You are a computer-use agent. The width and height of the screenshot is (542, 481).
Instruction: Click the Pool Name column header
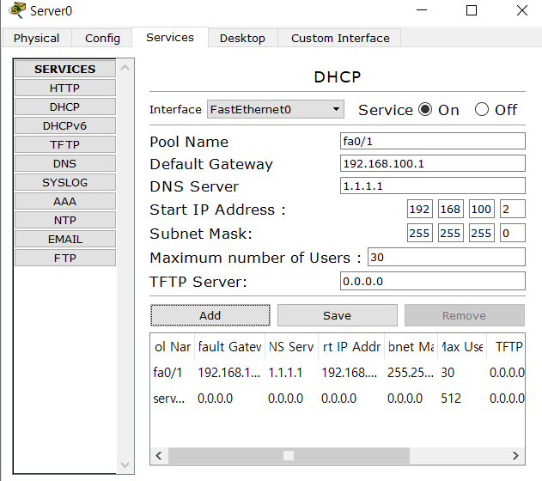pos(173,347)
